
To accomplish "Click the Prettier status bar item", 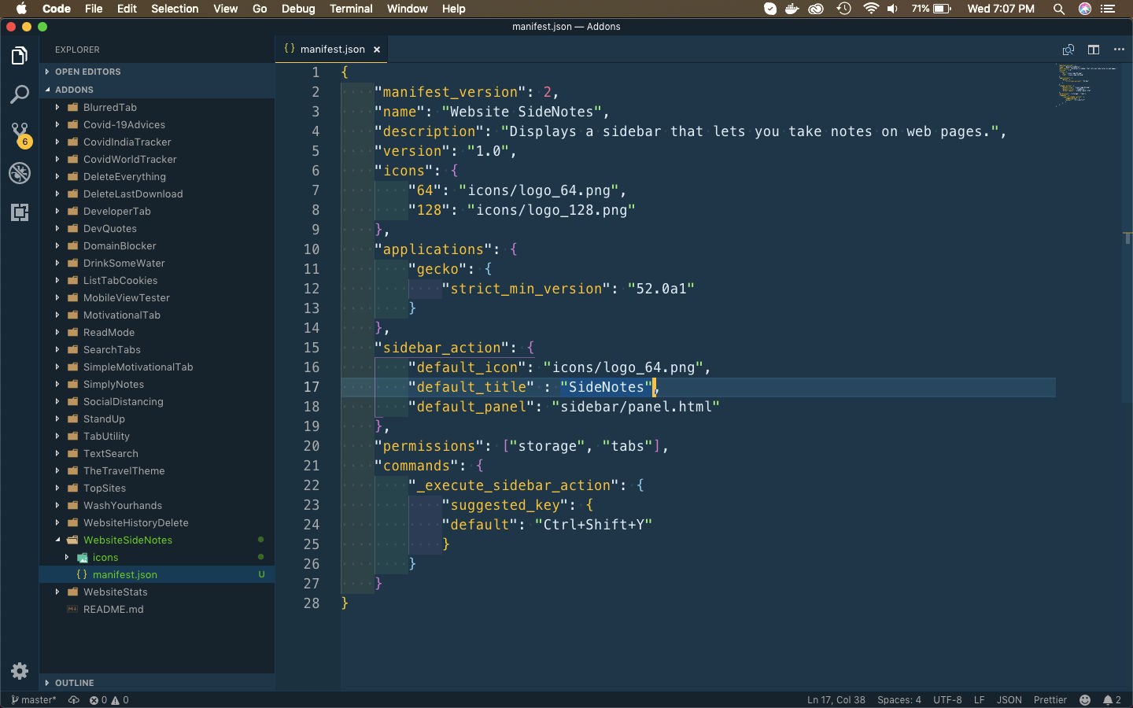I will (1050, 700).
